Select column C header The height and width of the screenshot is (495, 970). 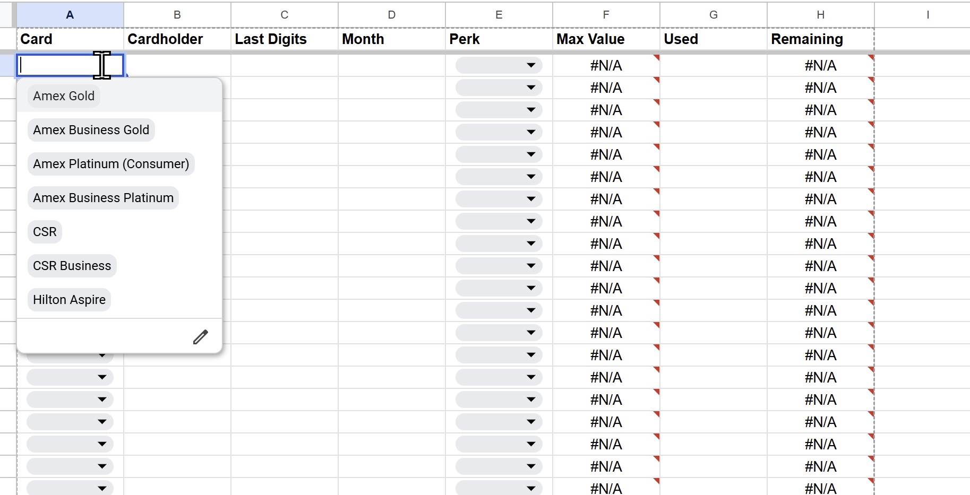click(x=285, y=15)
